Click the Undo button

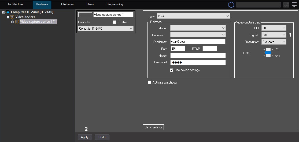click(x=102, y=137)
